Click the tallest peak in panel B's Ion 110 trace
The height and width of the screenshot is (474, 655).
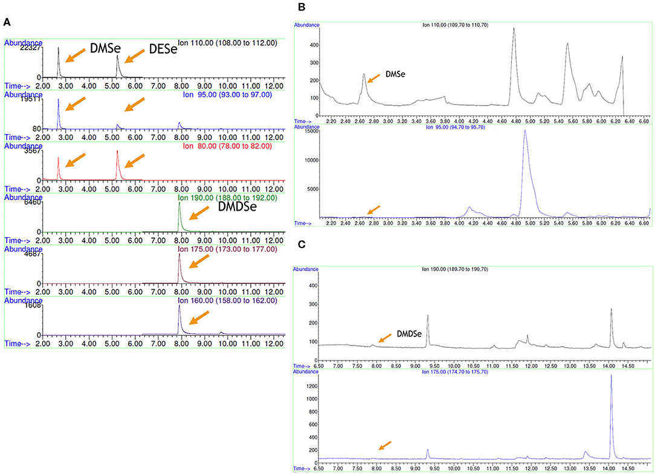pos(514,66)
